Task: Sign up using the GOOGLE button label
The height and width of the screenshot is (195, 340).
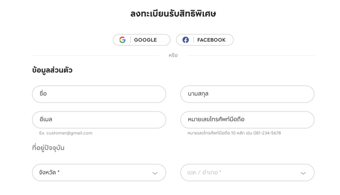Action: pyautogui.click(x=145, y=40)
